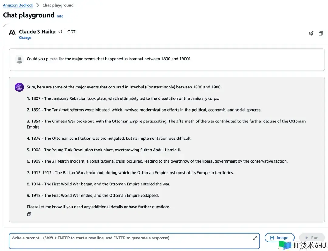Click the Anthropic logo beside Claude 3 Haiku
This screenshot has height=251, width=328.
click(12, 32)
